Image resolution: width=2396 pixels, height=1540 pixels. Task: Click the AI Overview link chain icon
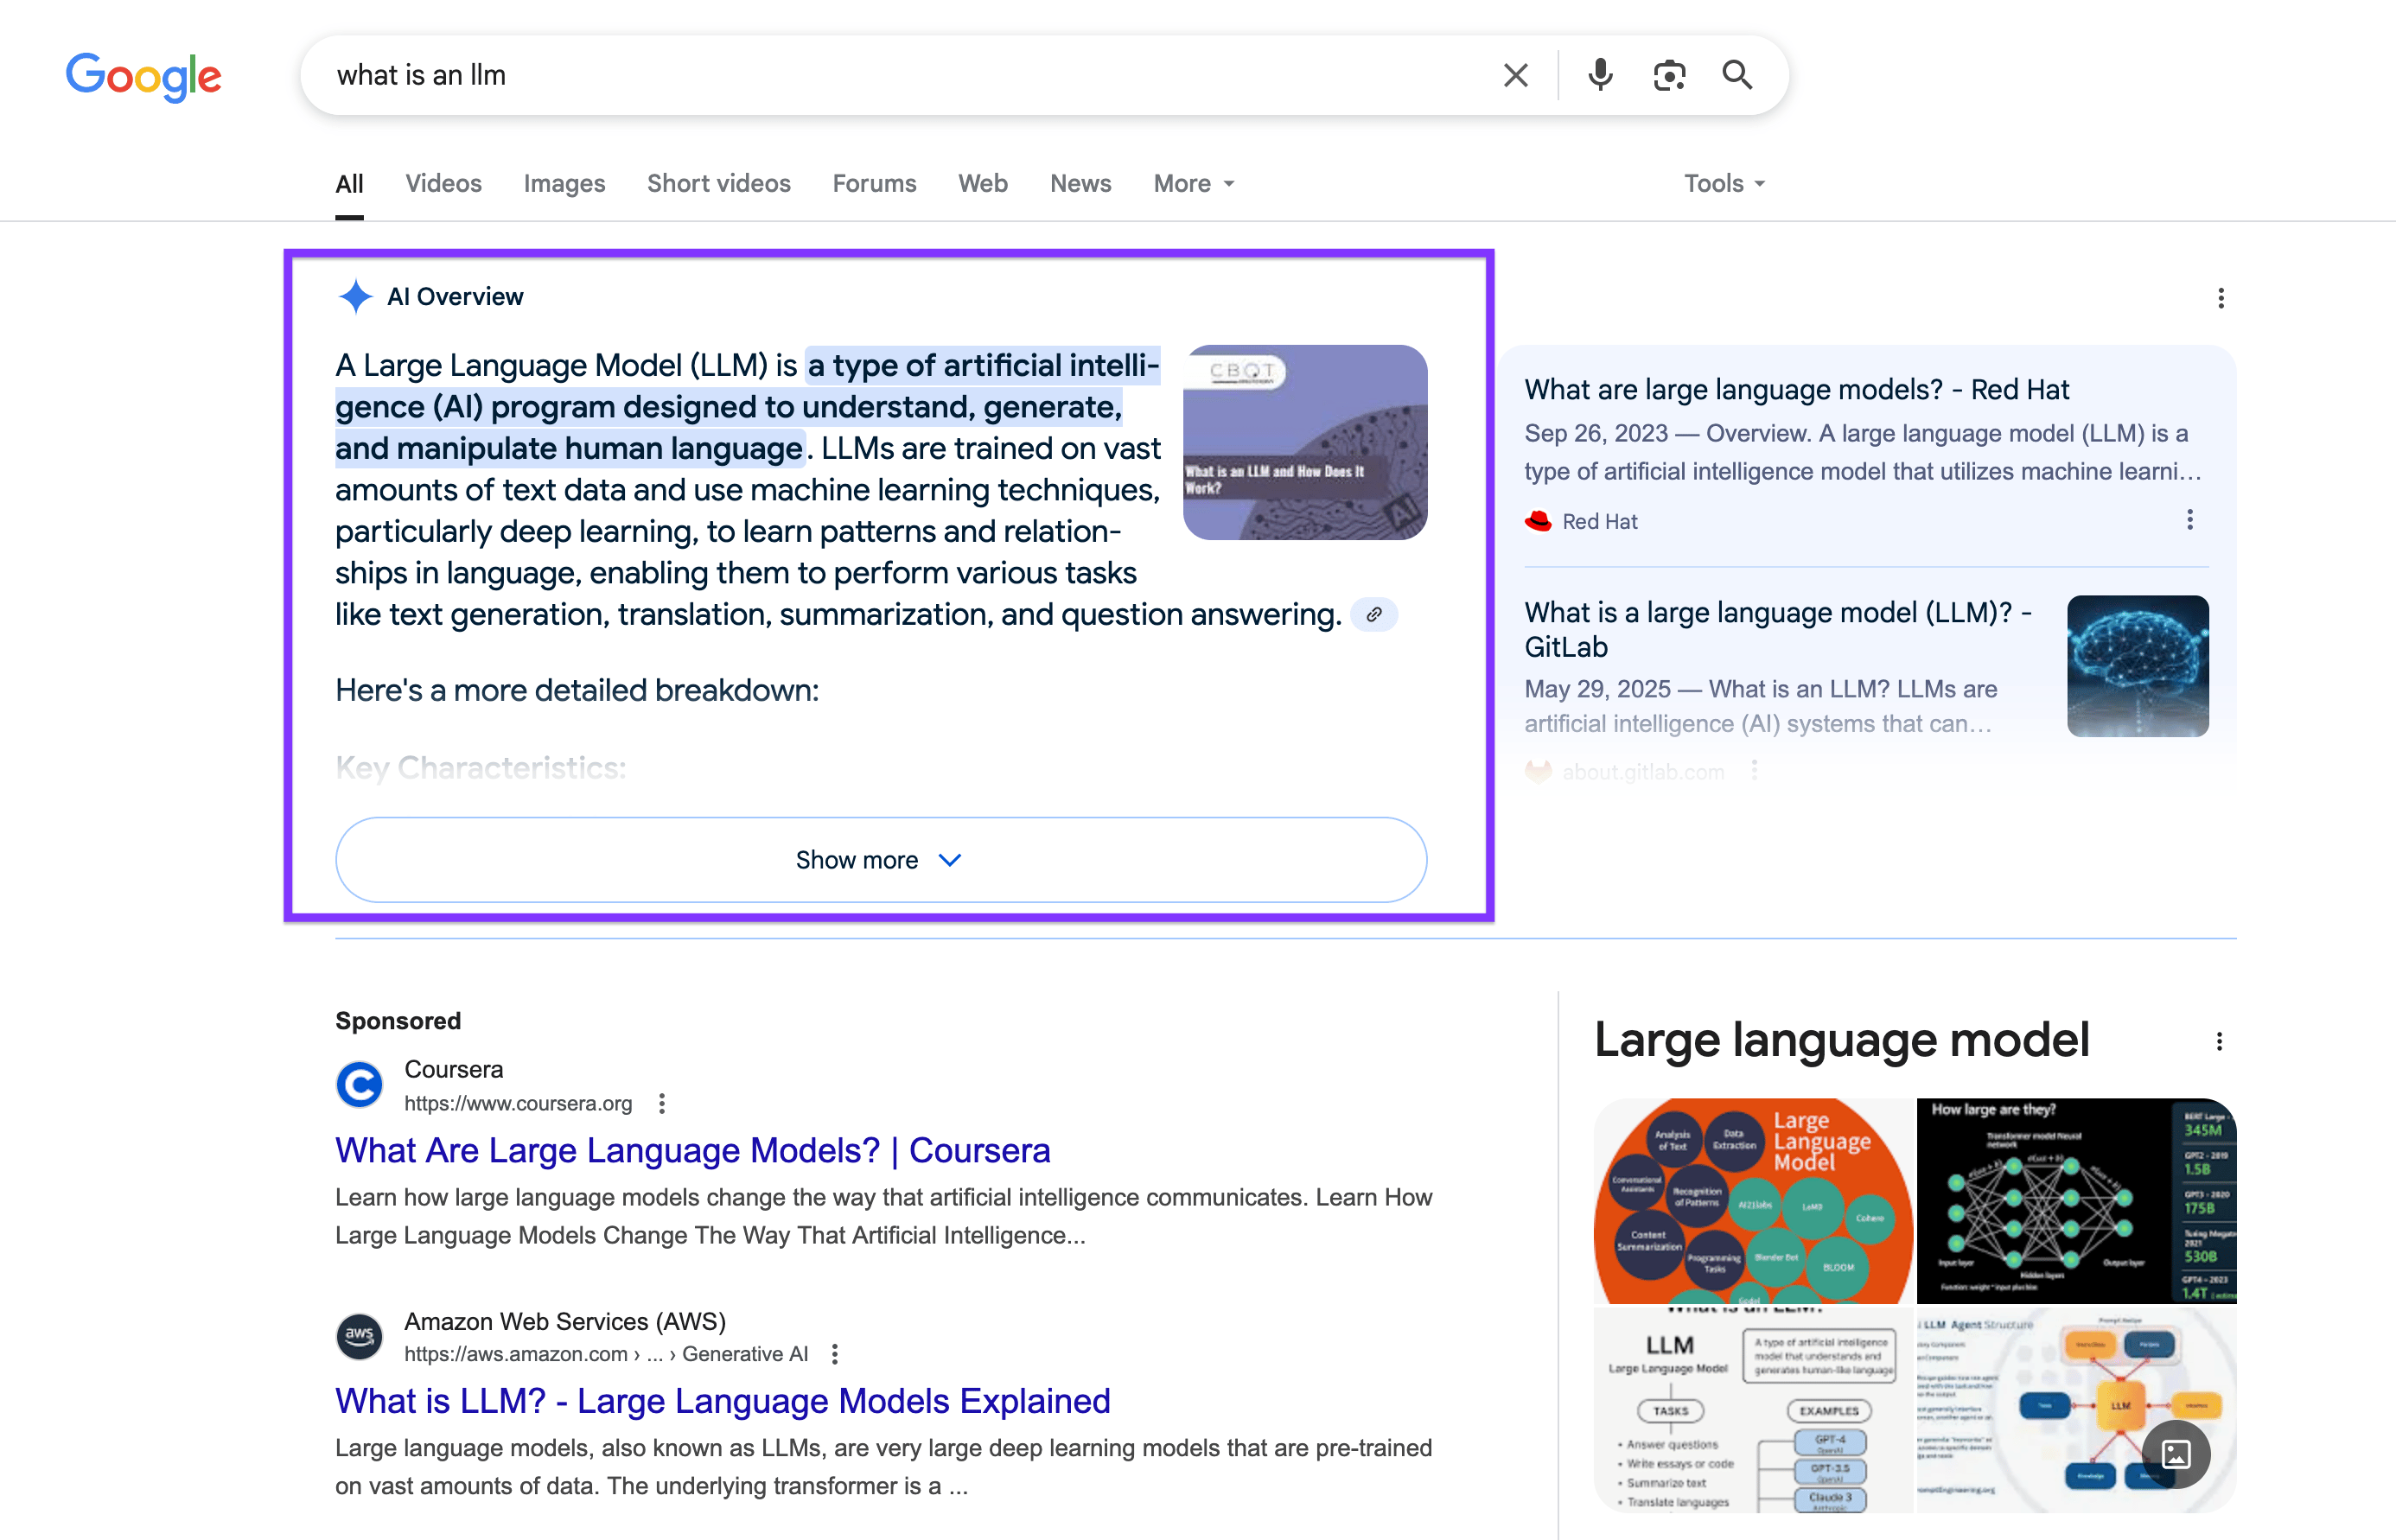tap(1374, 614)
